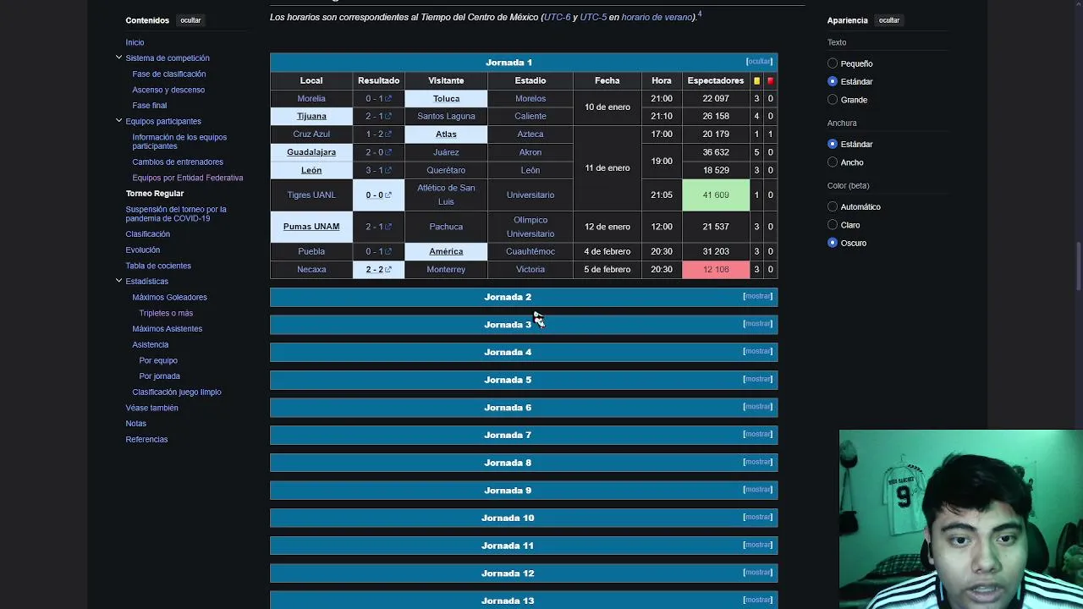This screenshot has width=1083, height=609.
Task: Open external link icon beside León 3 - 1 result
Action: pyautogui.click(x=388, y=170)
